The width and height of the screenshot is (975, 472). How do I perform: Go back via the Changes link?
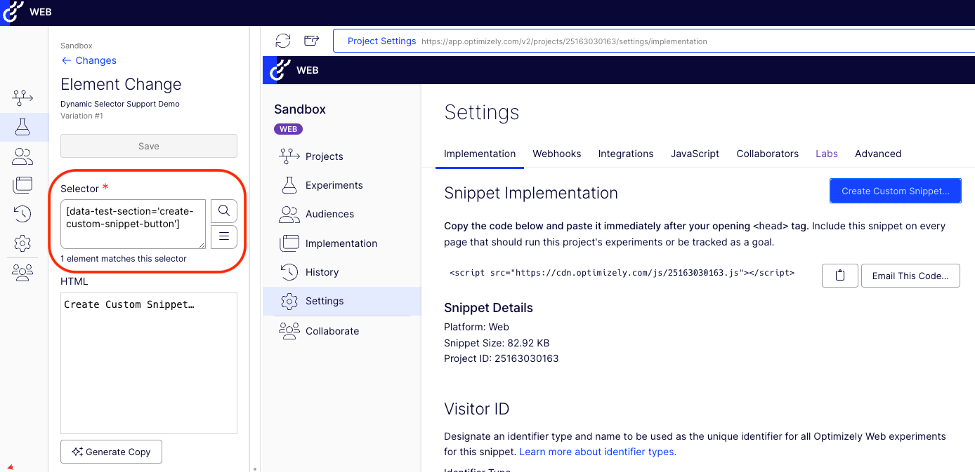pos(89,60)
